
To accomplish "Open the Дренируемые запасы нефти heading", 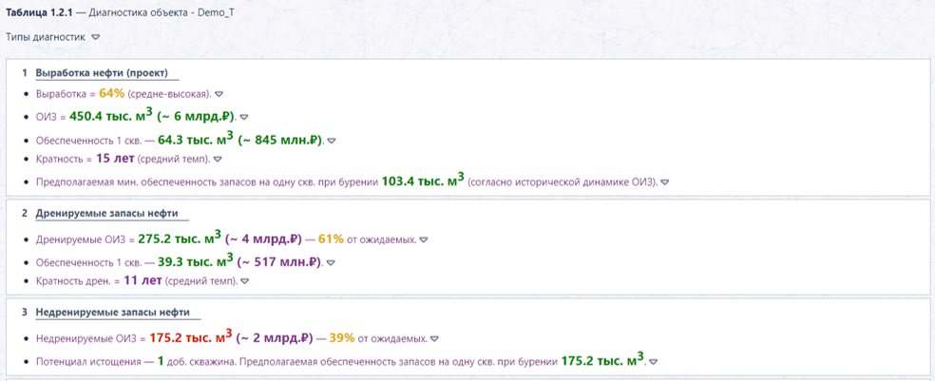I will (x=106, y=213).
